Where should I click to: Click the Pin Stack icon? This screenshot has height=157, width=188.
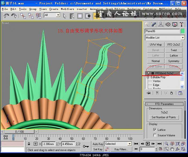pyautogui.click(x=148, y=93)
